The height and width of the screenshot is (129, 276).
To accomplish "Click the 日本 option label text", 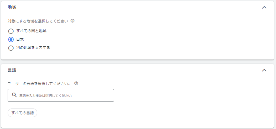I will click(x=20, y=40).
